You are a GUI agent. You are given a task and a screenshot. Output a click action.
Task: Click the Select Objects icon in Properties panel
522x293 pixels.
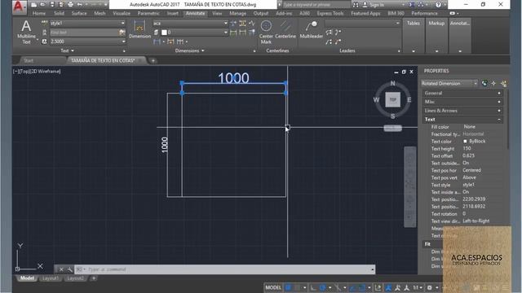click(x=493, y=83)
